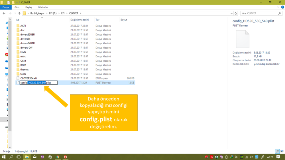Open PowerPoint from the taskbar
Viewport: 285px width, 160px height.
point(66,157)
